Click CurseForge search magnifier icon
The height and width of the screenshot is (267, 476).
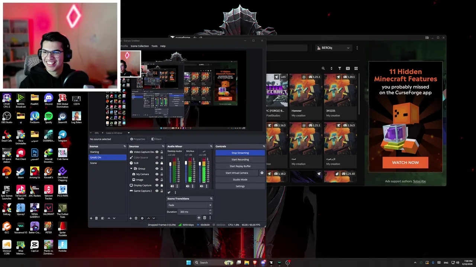(x=323, y=68)
